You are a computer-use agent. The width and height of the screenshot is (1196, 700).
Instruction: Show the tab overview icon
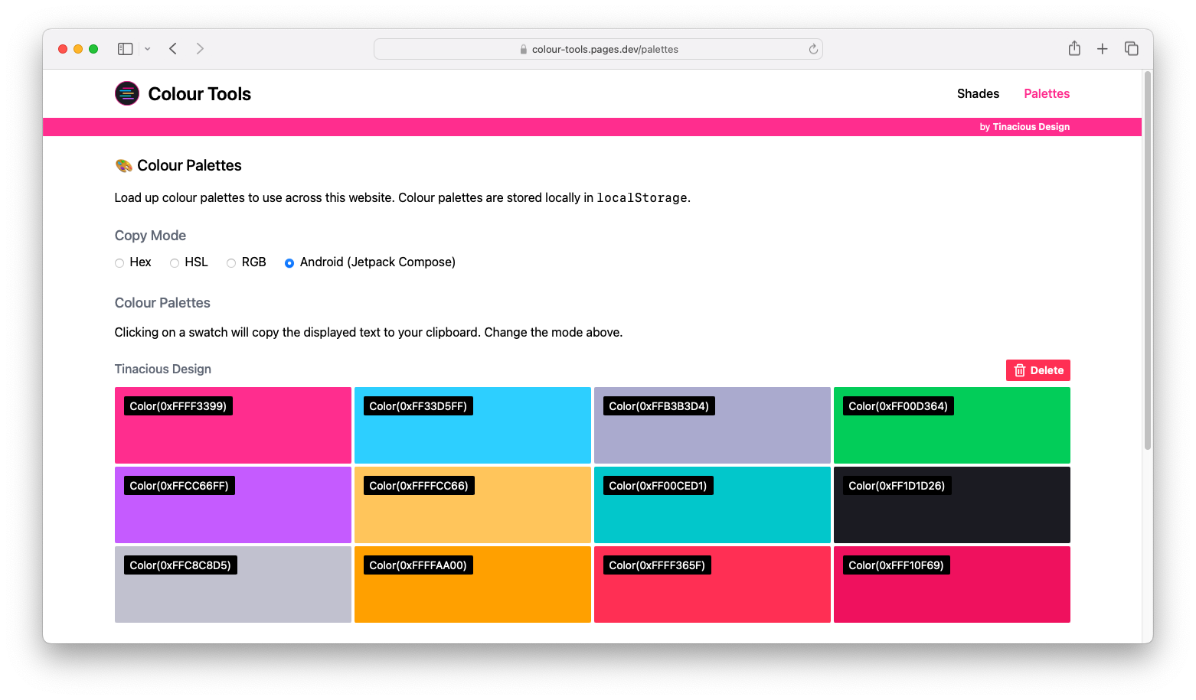[1131, 49]
